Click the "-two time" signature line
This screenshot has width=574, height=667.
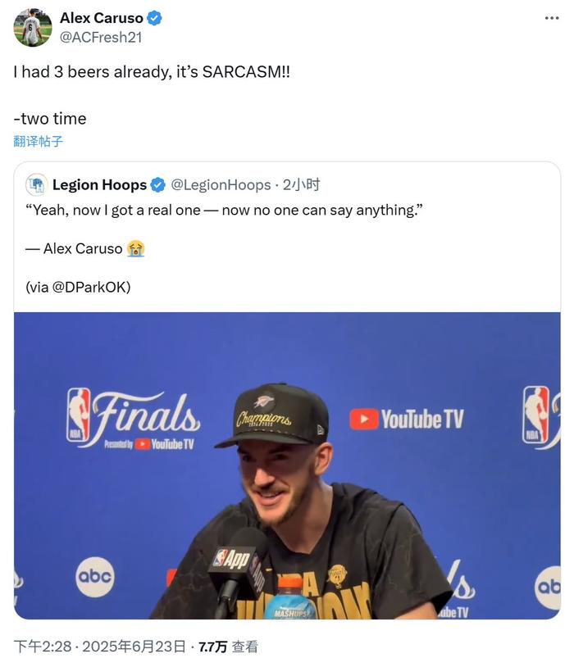tap(50, 119)
